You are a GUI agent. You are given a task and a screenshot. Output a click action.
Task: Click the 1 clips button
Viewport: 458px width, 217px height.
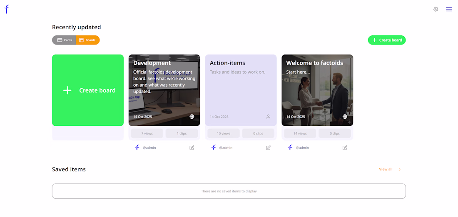pos(182,133)
